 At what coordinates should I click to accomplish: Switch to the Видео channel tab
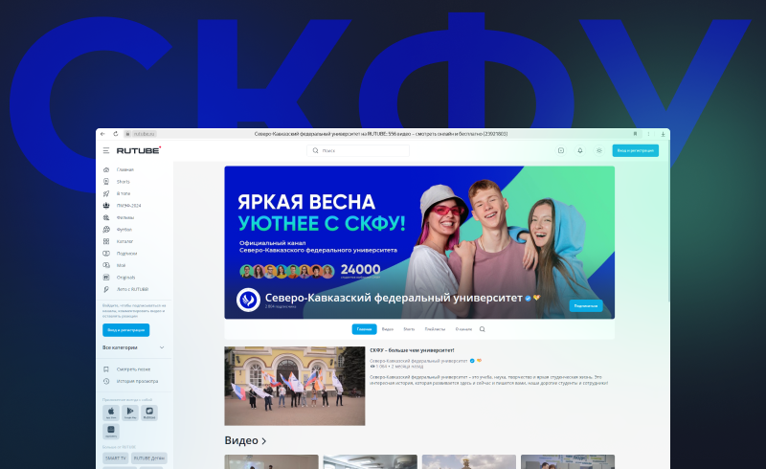(x=388, y=329)
